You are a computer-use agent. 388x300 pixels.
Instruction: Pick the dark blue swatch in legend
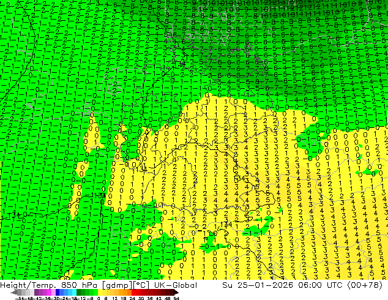[x=58, y=293]
